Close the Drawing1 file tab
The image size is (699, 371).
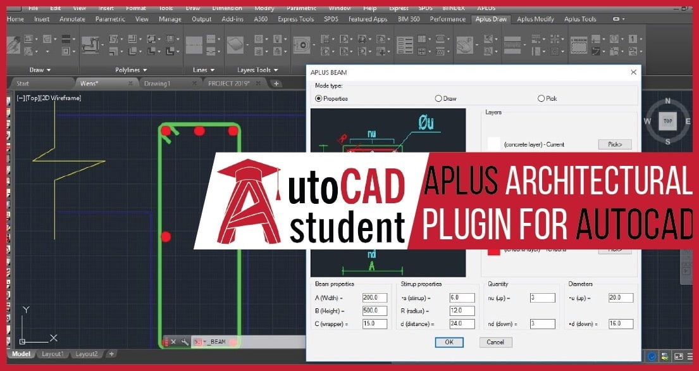[x=194, y=84]
